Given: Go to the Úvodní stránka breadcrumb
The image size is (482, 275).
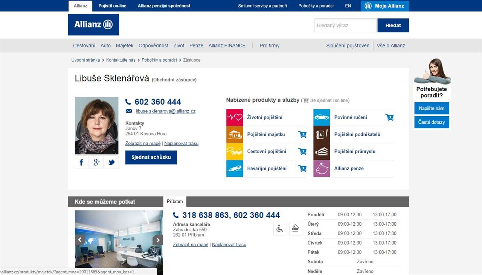Looking at the screenshot, I should [86, 60].
